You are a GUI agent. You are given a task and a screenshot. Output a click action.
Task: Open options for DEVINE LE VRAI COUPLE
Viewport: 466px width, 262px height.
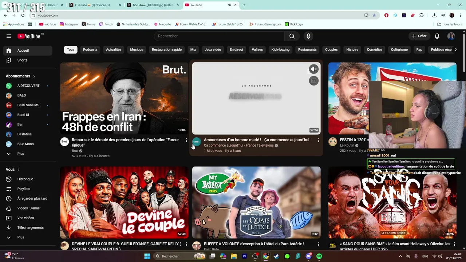(x=186, y=244)
